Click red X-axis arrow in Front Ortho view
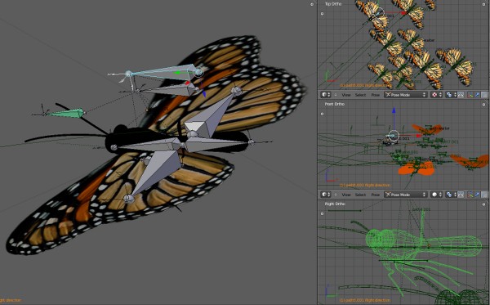 (419, 136)
